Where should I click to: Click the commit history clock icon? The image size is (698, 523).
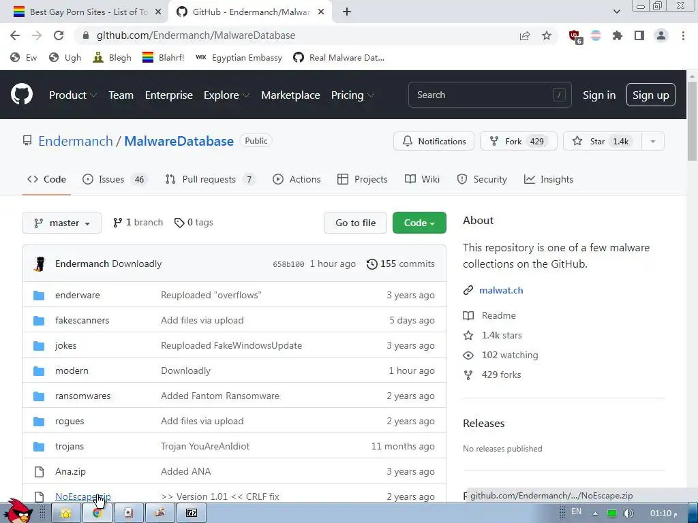click(371, 264)
